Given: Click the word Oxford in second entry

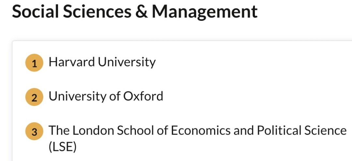Looking at the screenshot, I should pyautogui.click(x=143, y=96).
